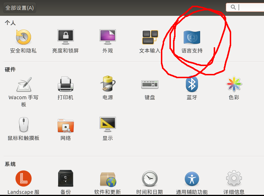Focus the settings search field
This screenshot has width=264, height=196.
[x=245, y=7]
